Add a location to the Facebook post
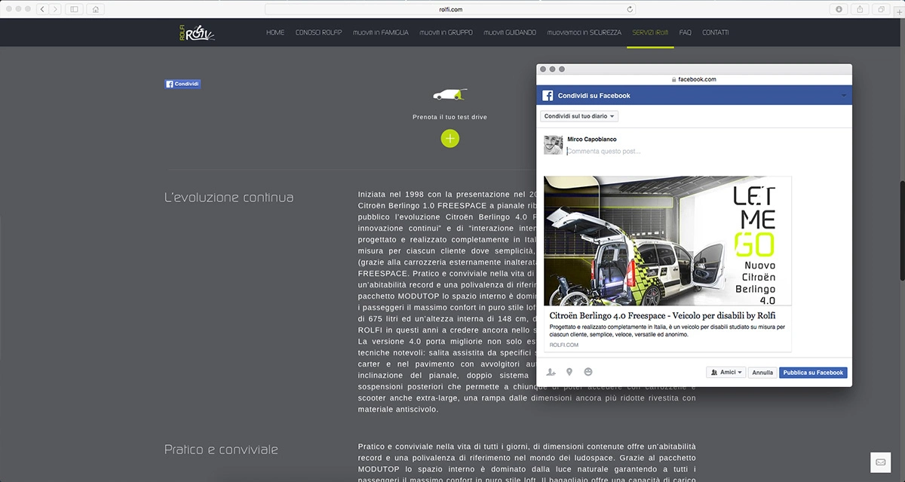 click(x=569, y=372)
